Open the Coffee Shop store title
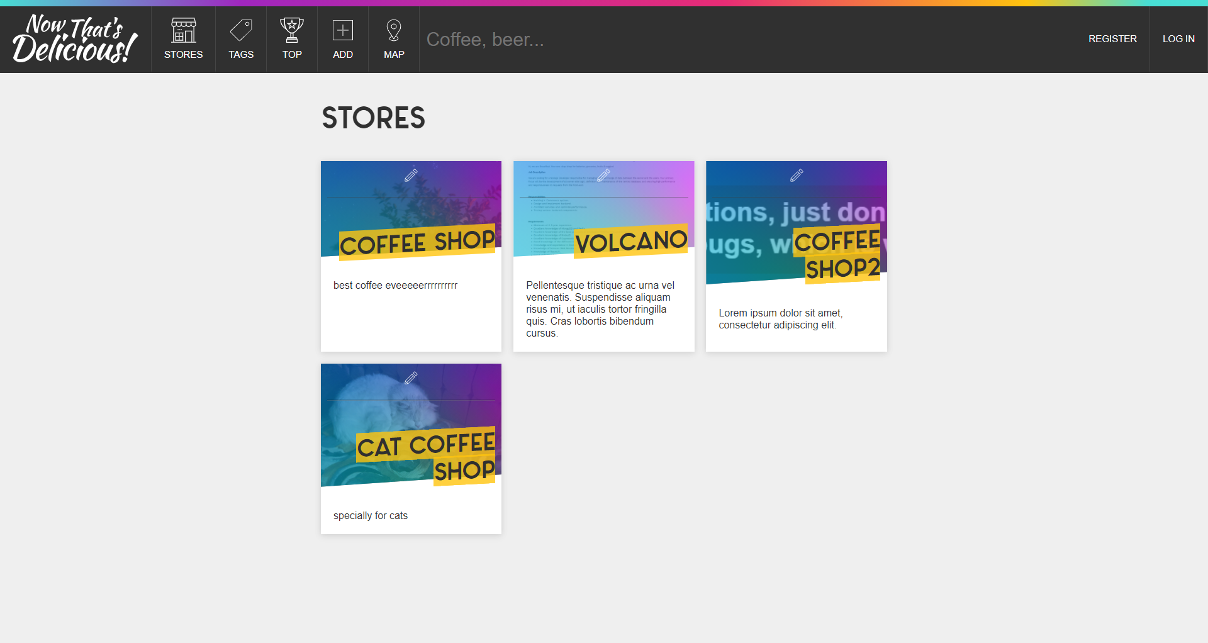The image size is (1208, 643). click(x=417, y=242)
